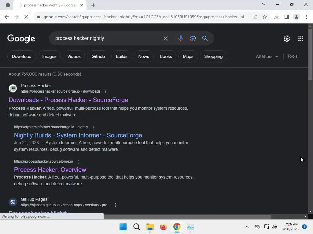The image size is (313, 234).
Task: Open clock and date 7:26 AM
Action: tap(290, 227)
